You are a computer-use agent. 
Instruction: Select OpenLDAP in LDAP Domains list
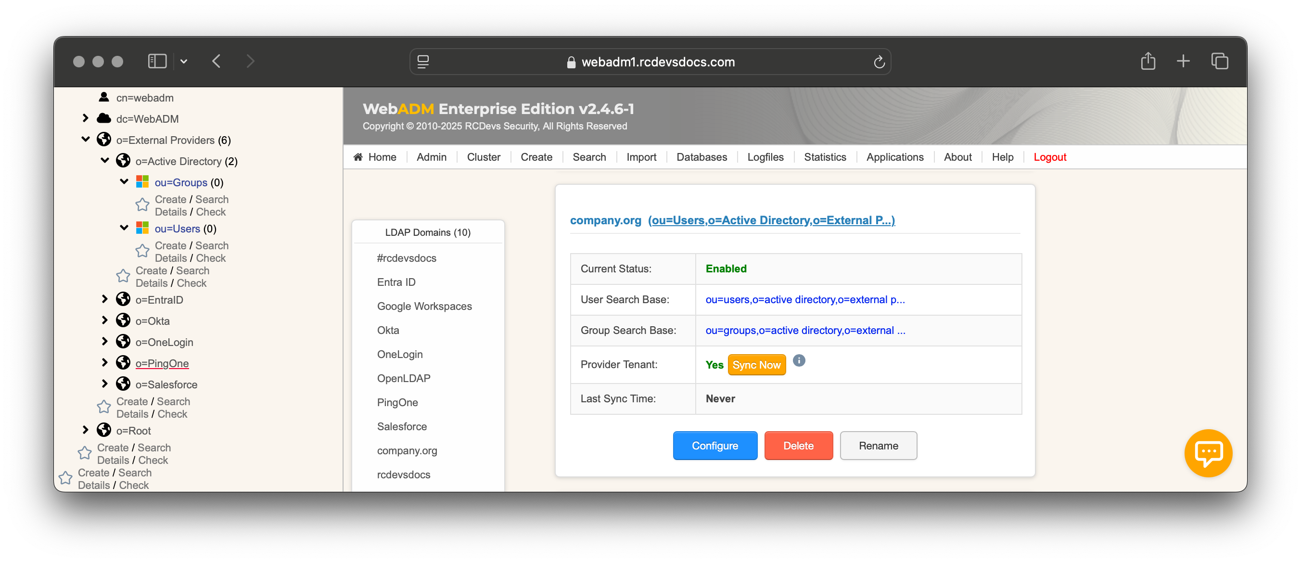(x=404, y=379)
